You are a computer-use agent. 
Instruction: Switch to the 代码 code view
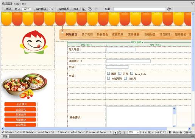pos(8,9)
